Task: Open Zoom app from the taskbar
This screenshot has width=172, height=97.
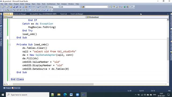Action: click(77, 95)
